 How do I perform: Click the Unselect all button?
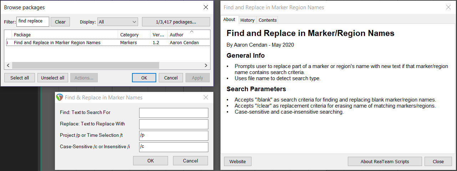(52, 78)
